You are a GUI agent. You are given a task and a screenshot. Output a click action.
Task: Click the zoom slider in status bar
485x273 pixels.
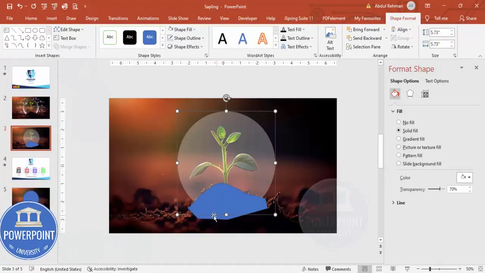[x=439, y=269]
